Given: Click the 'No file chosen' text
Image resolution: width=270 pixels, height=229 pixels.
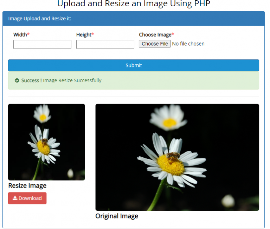Looking at the screenshot, I should coord(188,44).
